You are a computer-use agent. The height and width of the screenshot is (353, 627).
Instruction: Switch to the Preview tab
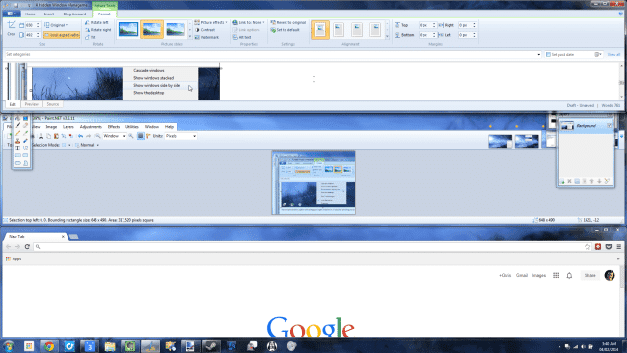pyautogui.click(x=32, y=104)
